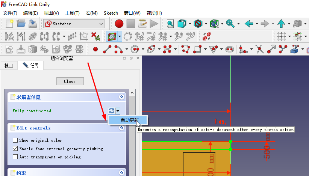This screenshot has height=176, width=309.
Task: Click the green play Execute macro icon
Action: 154,24
